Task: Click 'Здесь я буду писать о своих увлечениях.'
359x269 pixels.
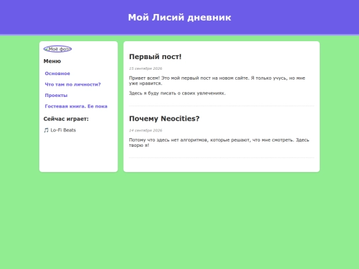Action: pos(178,94)
